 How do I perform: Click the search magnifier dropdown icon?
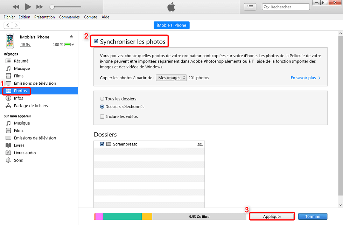266,7
